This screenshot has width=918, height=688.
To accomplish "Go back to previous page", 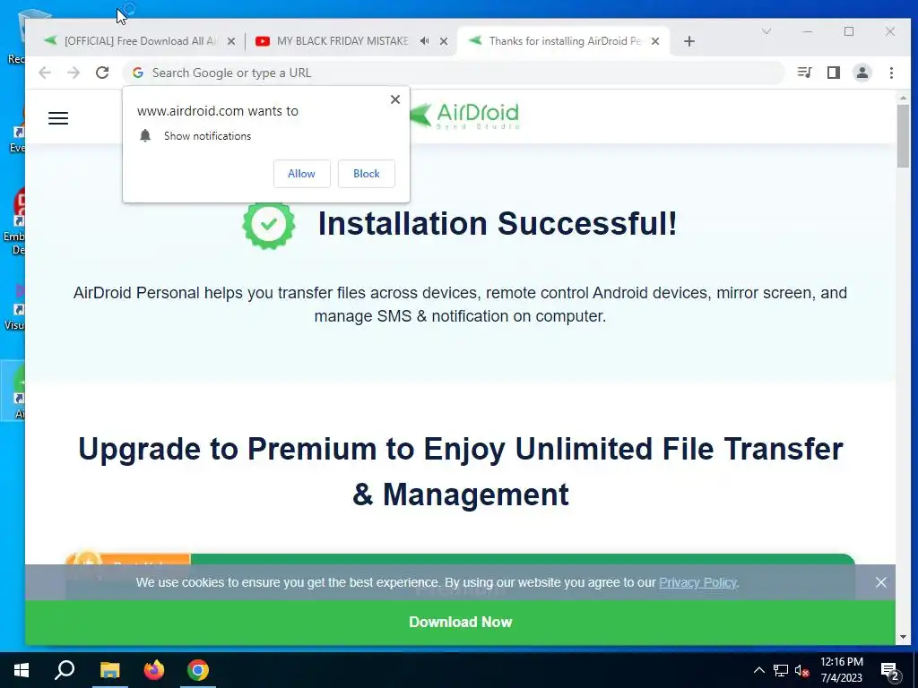I will 45,73.
